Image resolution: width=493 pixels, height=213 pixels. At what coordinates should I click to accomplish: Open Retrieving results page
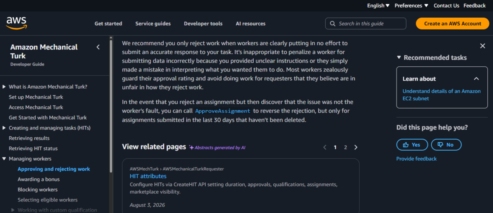pos(29,138)
